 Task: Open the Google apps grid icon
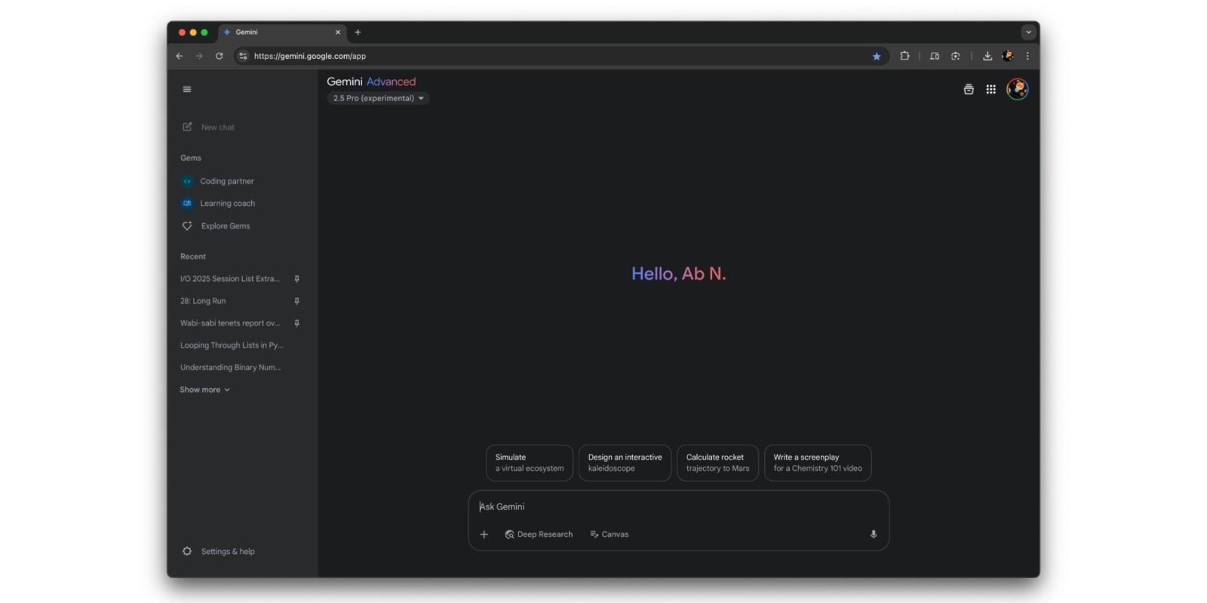click(990, 90)
